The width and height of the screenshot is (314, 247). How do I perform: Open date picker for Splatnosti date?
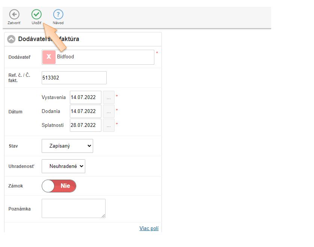point(109,125)
